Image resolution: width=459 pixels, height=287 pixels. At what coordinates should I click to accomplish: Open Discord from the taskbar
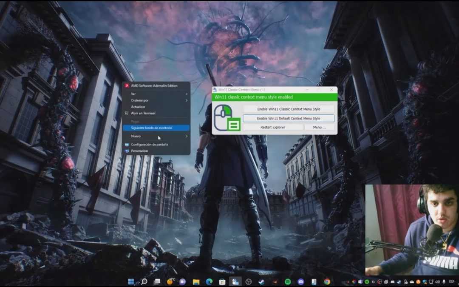(300, 282)
